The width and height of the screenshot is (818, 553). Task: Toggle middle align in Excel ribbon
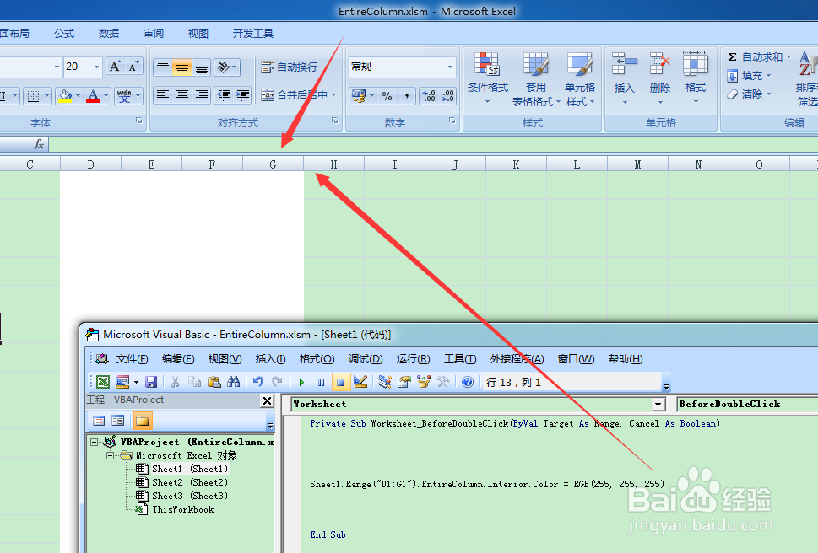[182, 67]
